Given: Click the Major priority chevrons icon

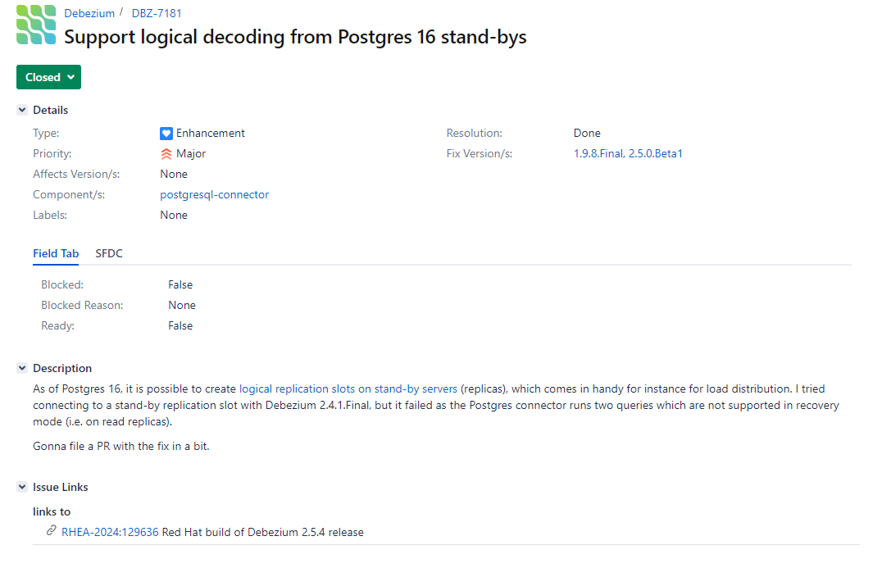Looking at the screenshot, I should click(x=166, y=154).
